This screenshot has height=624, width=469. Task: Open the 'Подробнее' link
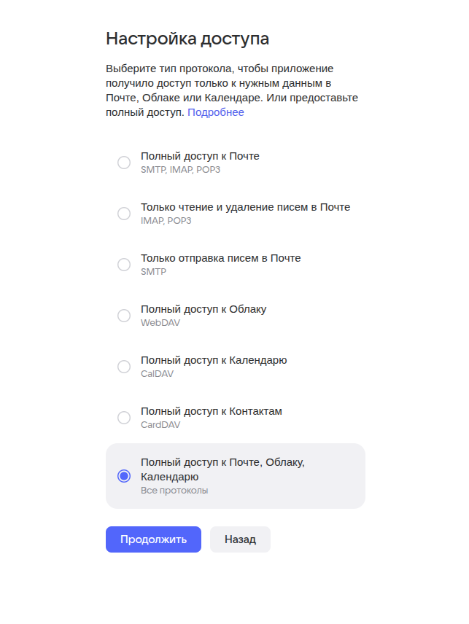tap(216, 112)
